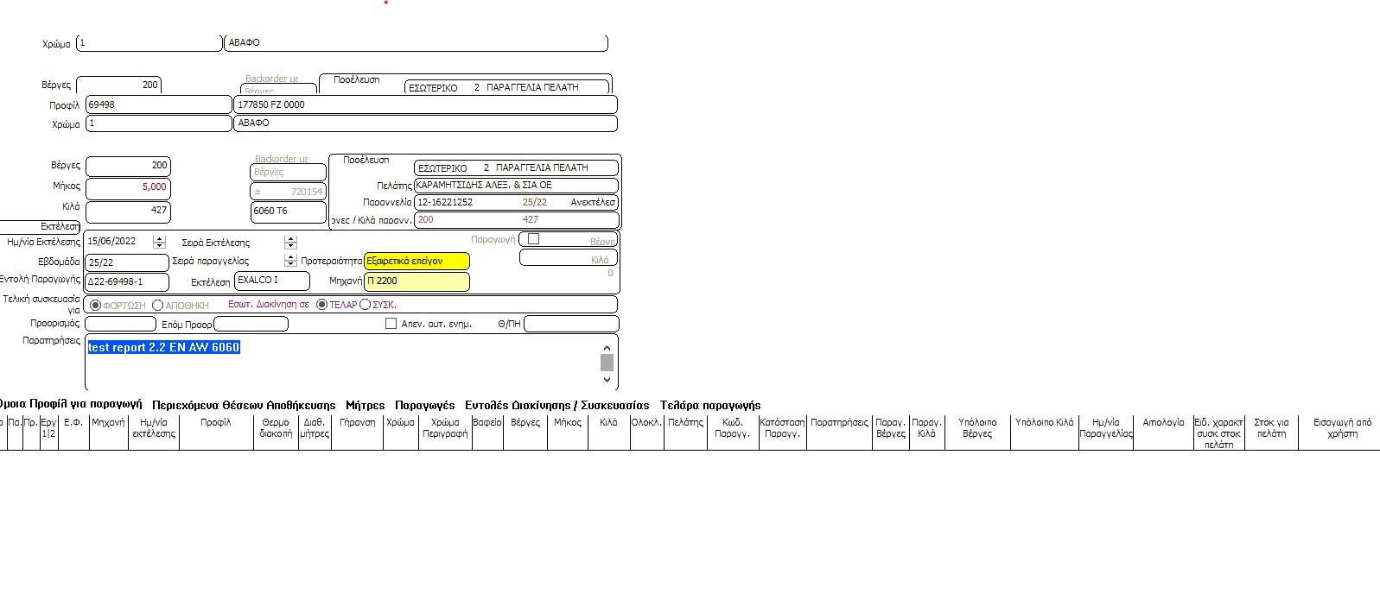Click the empty Προορισμός input field

tap(121, 325)
